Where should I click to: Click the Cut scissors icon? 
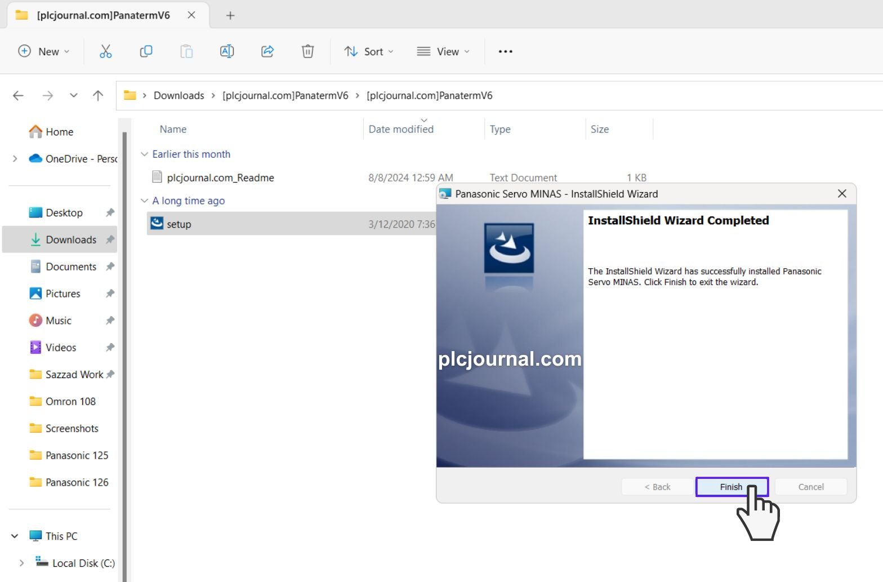105,51
